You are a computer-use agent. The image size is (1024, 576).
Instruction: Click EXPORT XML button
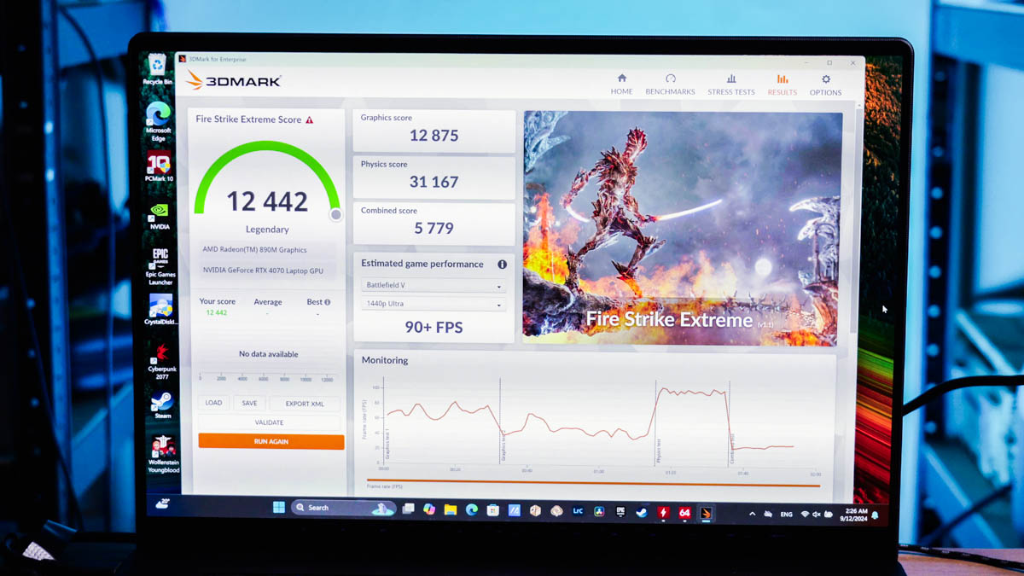[x=305, y=403]
